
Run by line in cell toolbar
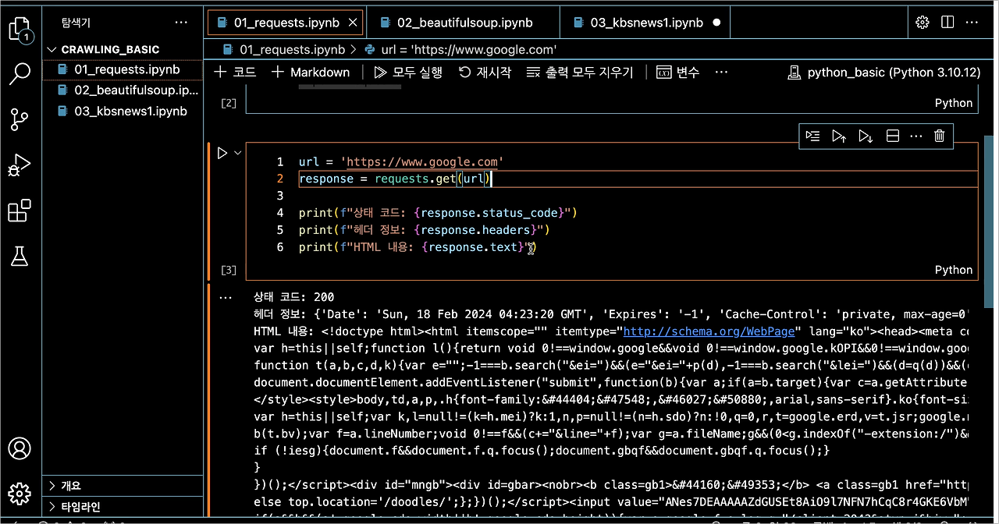(x=813, y=136)
